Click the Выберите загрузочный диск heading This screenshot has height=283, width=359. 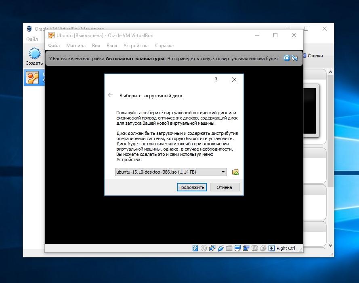(151, 96)
